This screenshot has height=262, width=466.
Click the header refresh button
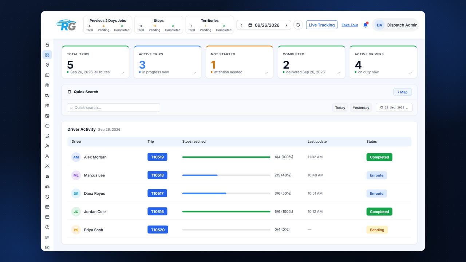(x=298, y=25)
